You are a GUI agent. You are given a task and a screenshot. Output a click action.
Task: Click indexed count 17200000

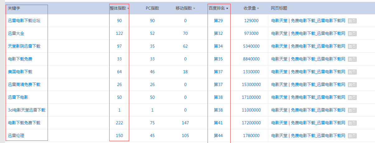click(251, 123)
